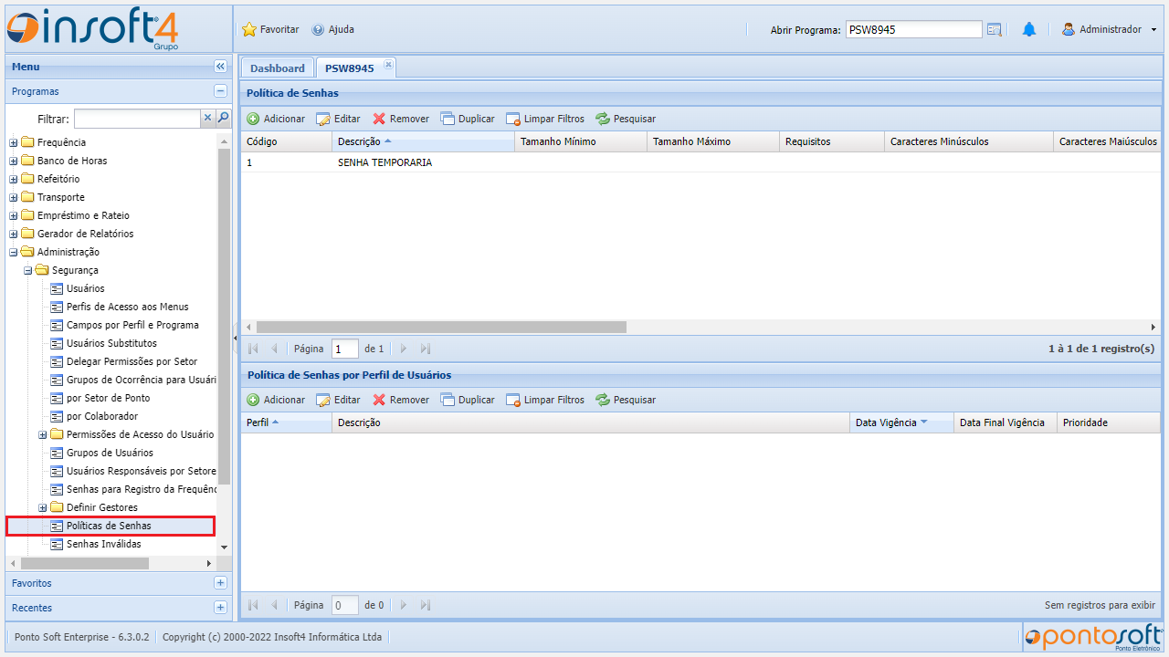Open Usuários in the Segurança tree
The width and height of the screenshot is (1169, 657).
[x=85, y=288]
